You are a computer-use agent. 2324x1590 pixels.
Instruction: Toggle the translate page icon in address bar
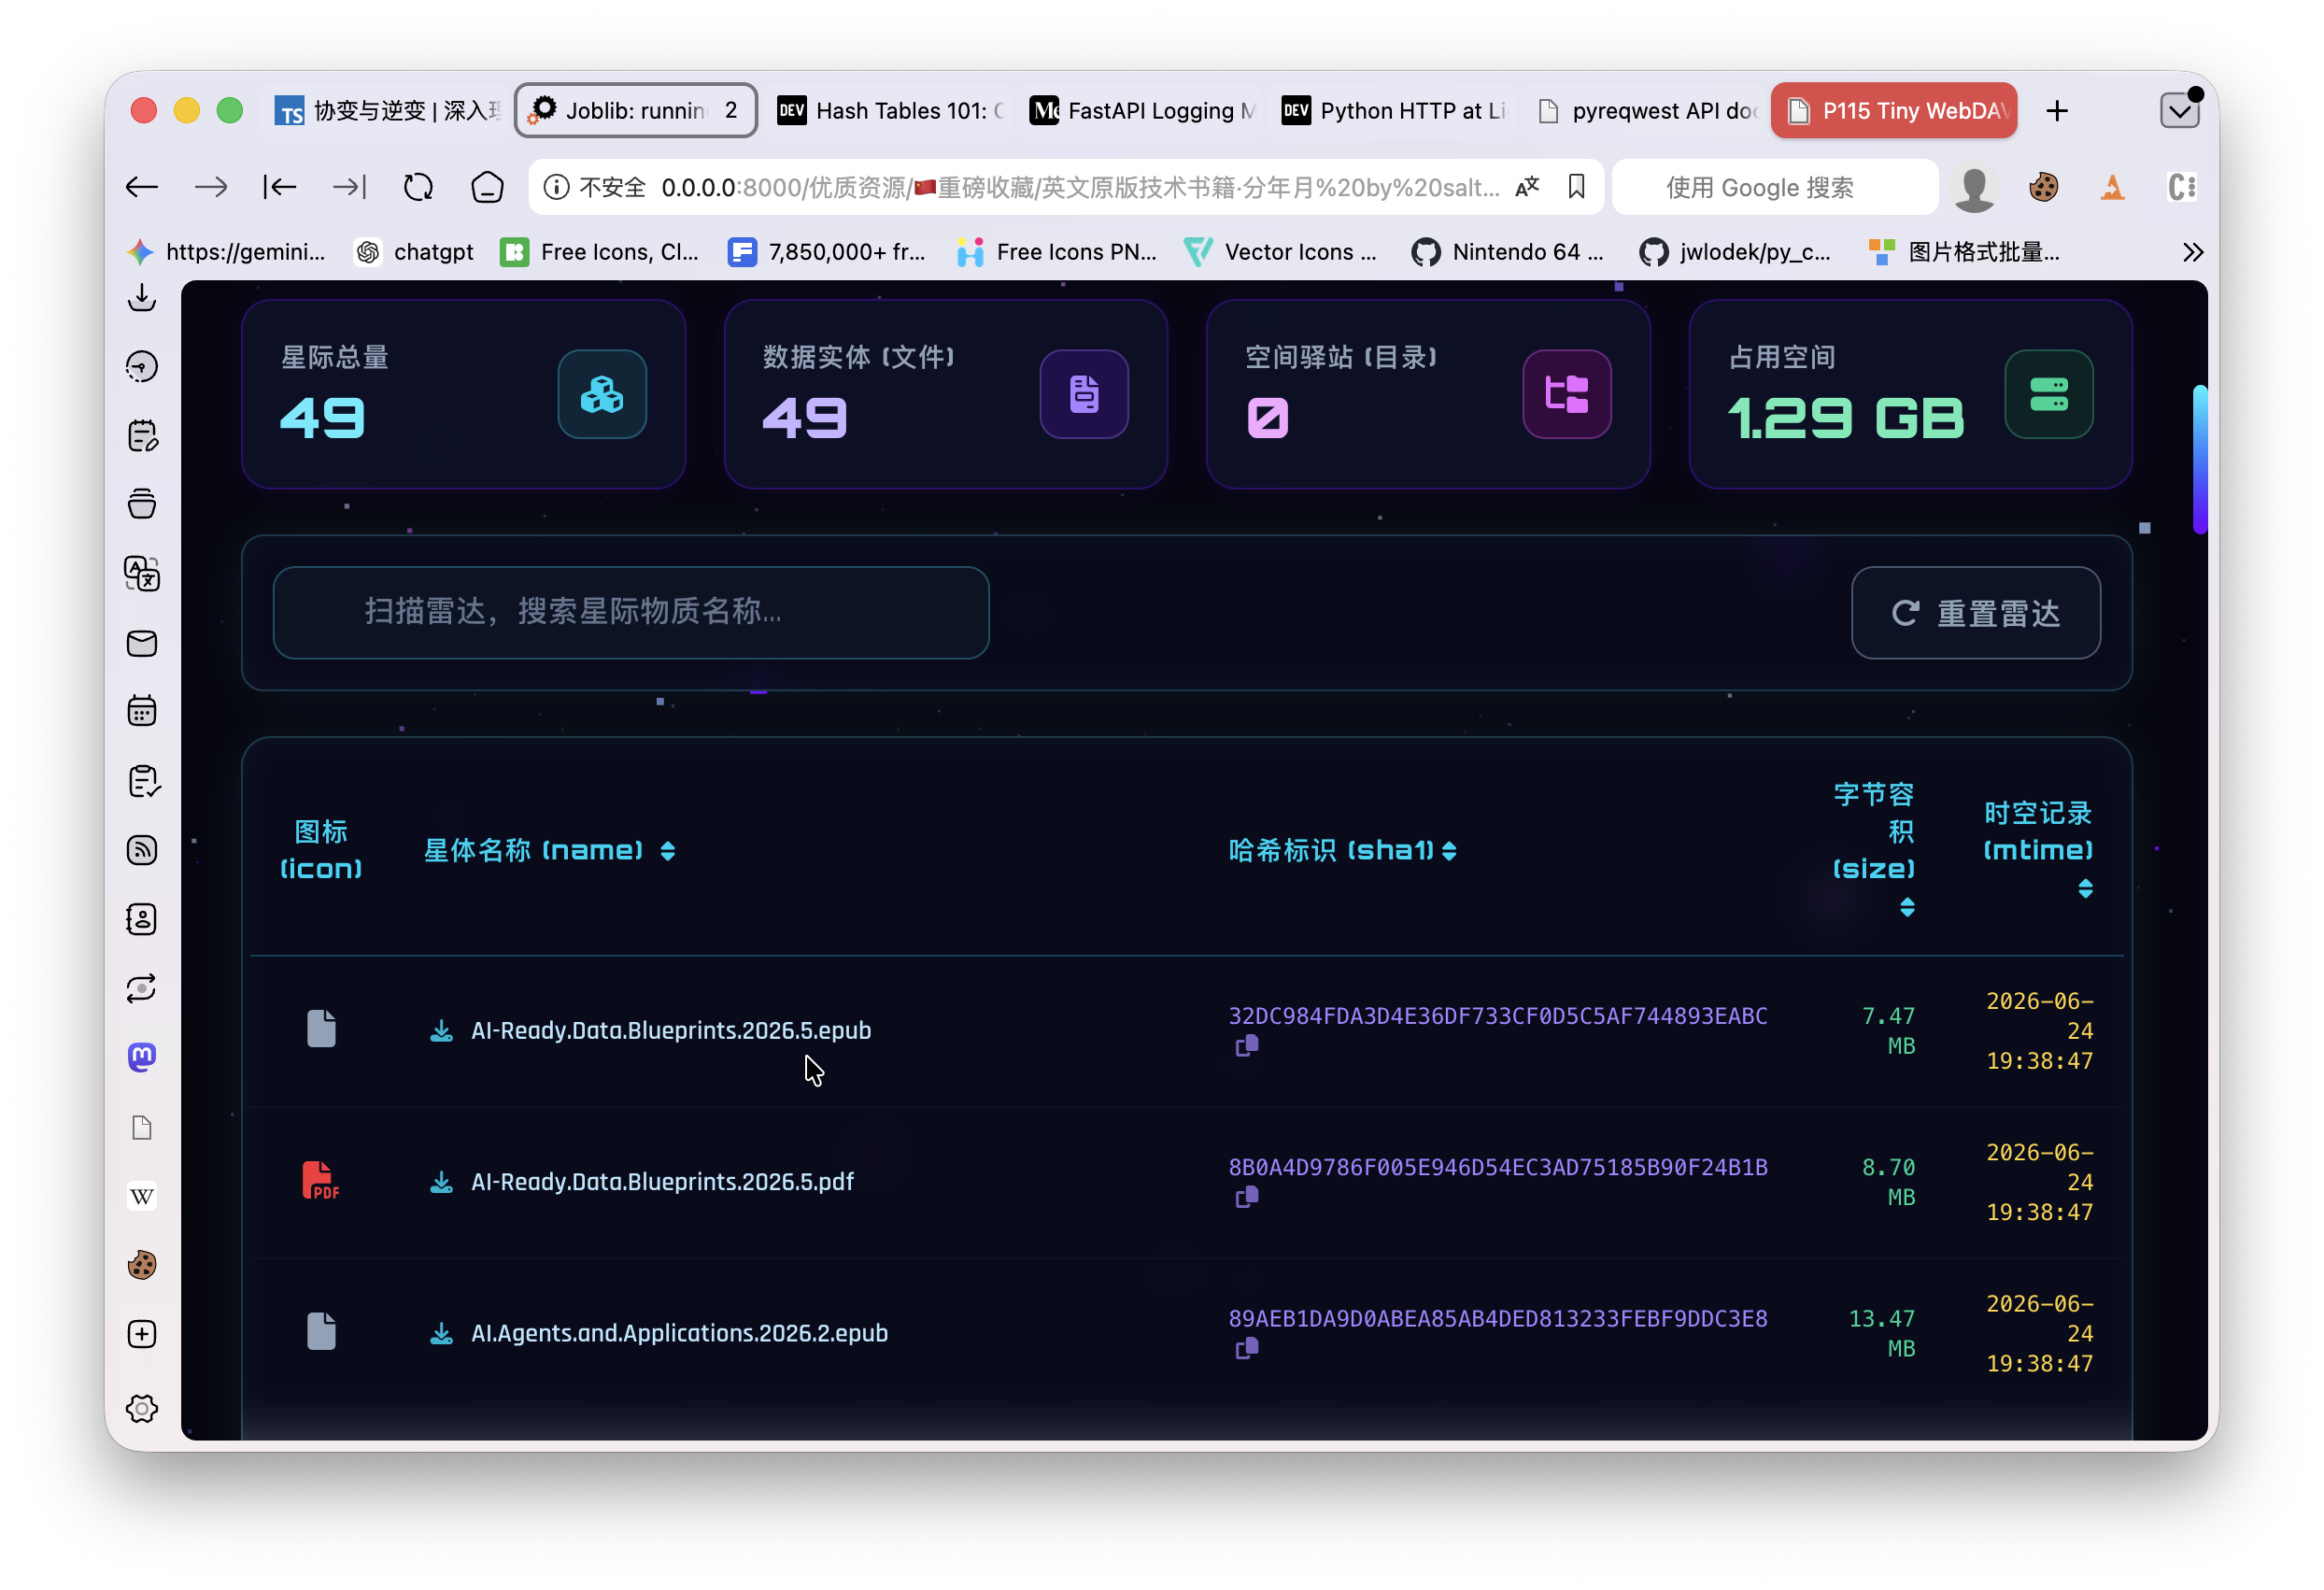(x=1527, y=187)
